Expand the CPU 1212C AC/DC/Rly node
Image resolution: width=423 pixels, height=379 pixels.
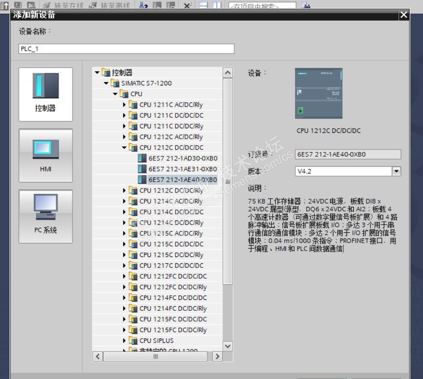[x=124, y=137]
